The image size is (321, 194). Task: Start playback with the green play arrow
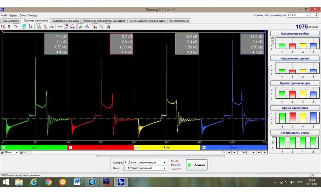click(x=265, y=152)
